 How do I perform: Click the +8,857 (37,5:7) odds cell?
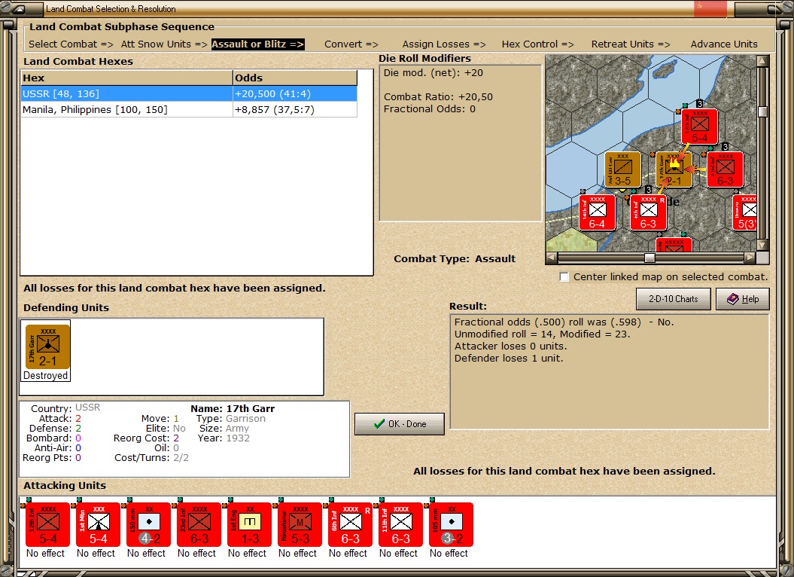(295, 109)
